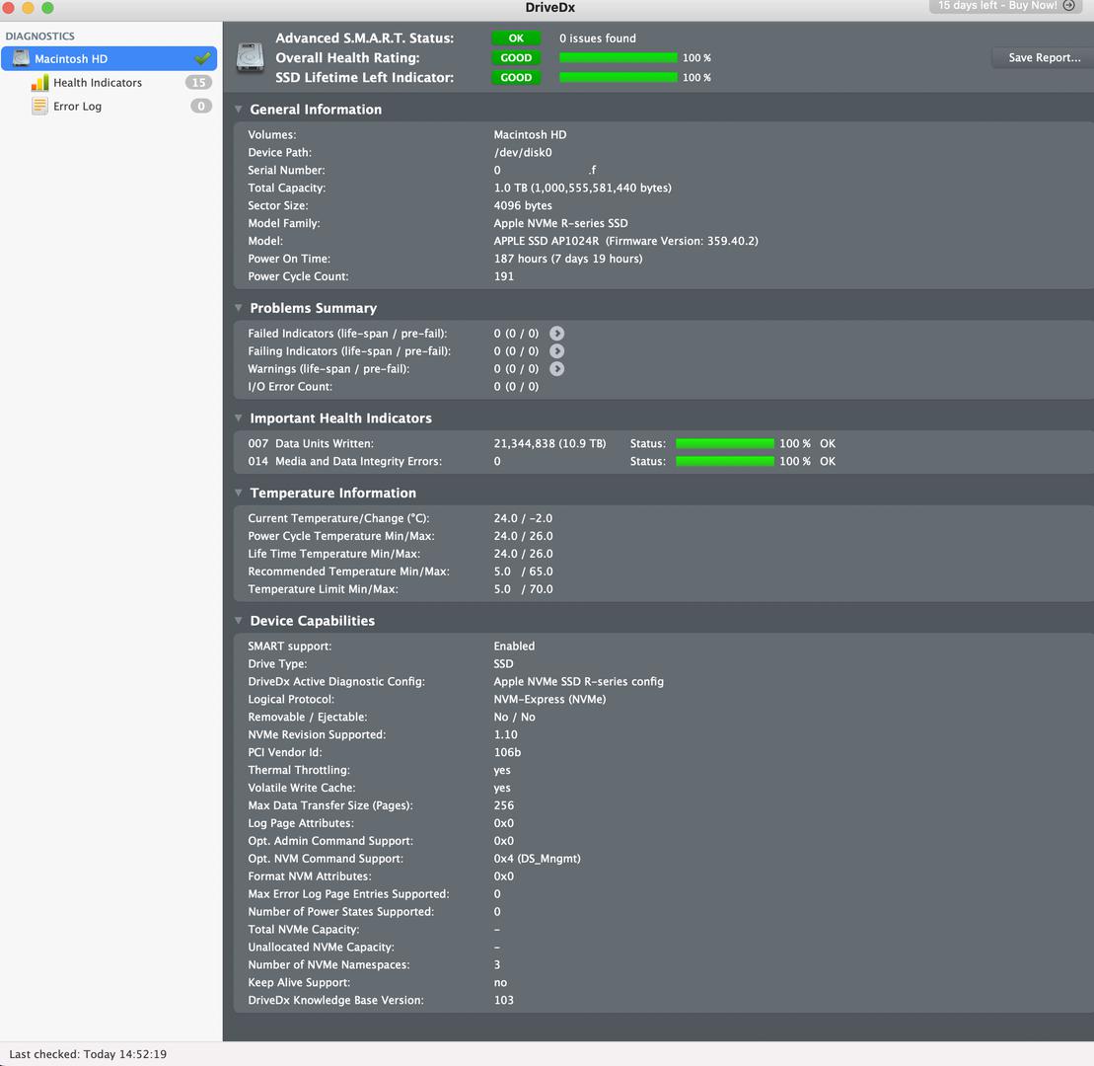Click the Power Cycle Count value '191'
The height and width of the screenshot is (1066, 1094).
click(504, 276)
